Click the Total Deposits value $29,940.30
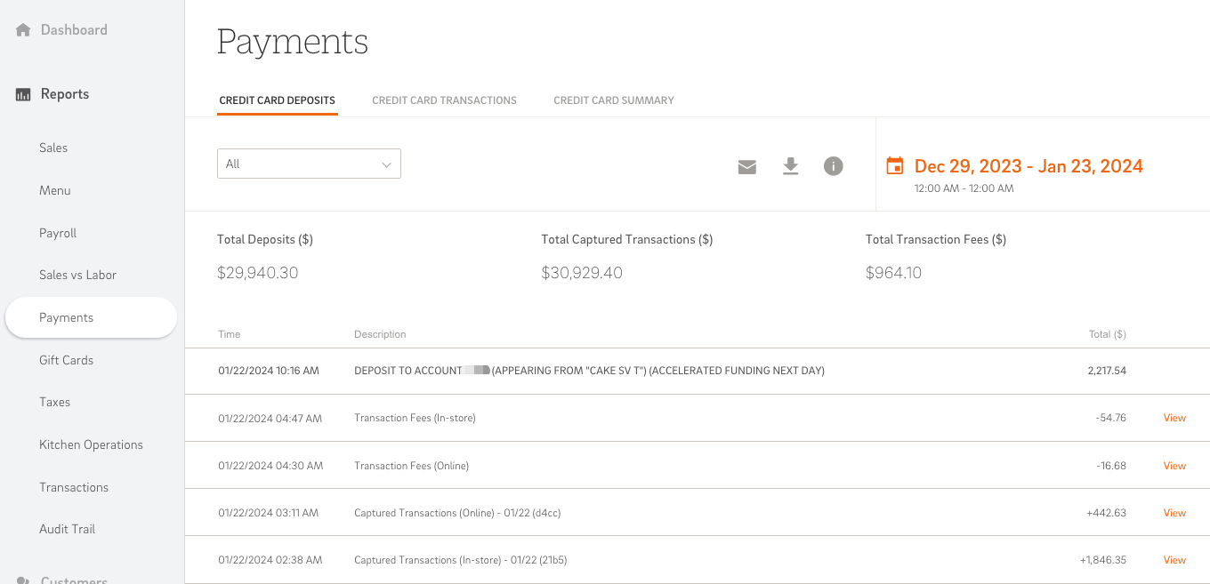Image resolution: width=1210 pixels, height=584 pixels. (258, 273)
